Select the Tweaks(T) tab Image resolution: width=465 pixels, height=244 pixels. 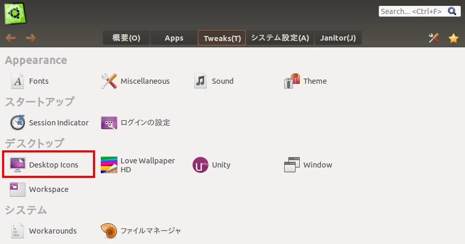coord(222,38)
